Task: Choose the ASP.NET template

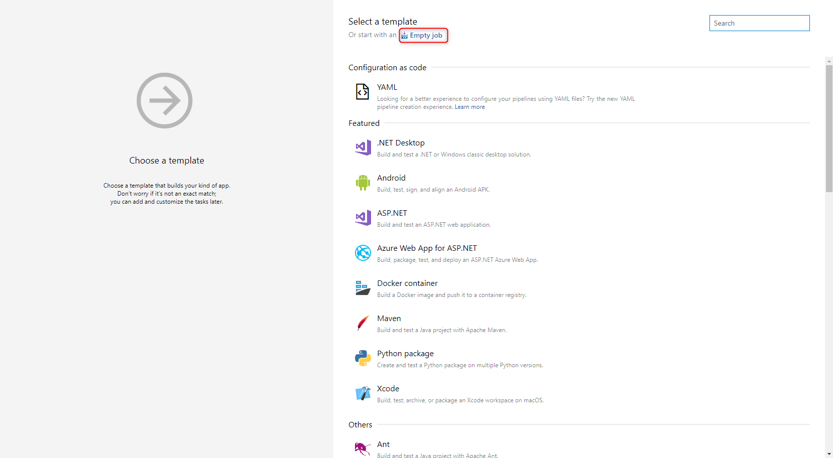Action: [x=392, y=213]
